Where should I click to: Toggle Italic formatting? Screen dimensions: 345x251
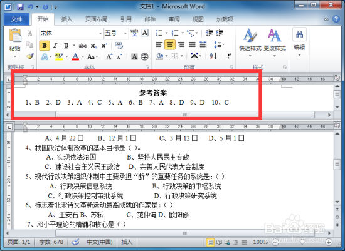tap(55, 46)
